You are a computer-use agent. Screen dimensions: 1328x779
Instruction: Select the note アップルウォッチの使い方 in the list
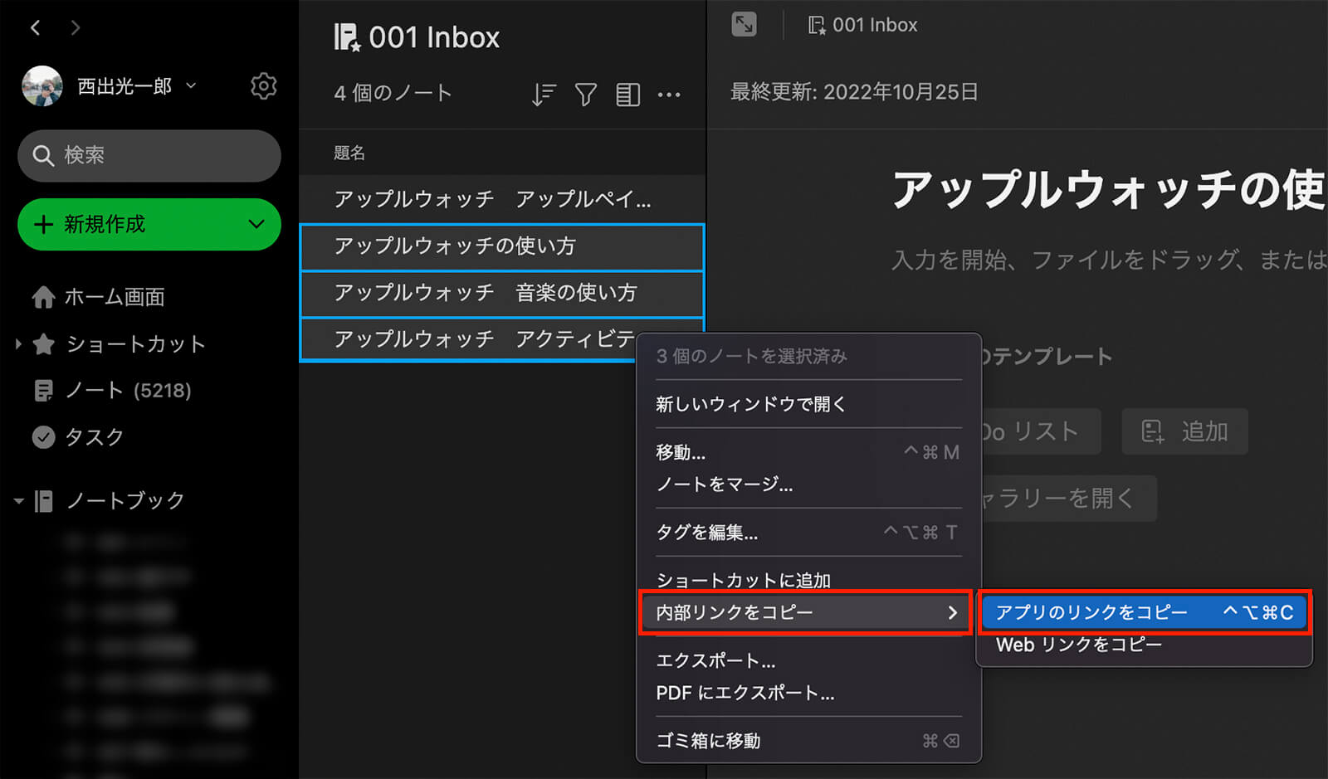pos(502,246)
